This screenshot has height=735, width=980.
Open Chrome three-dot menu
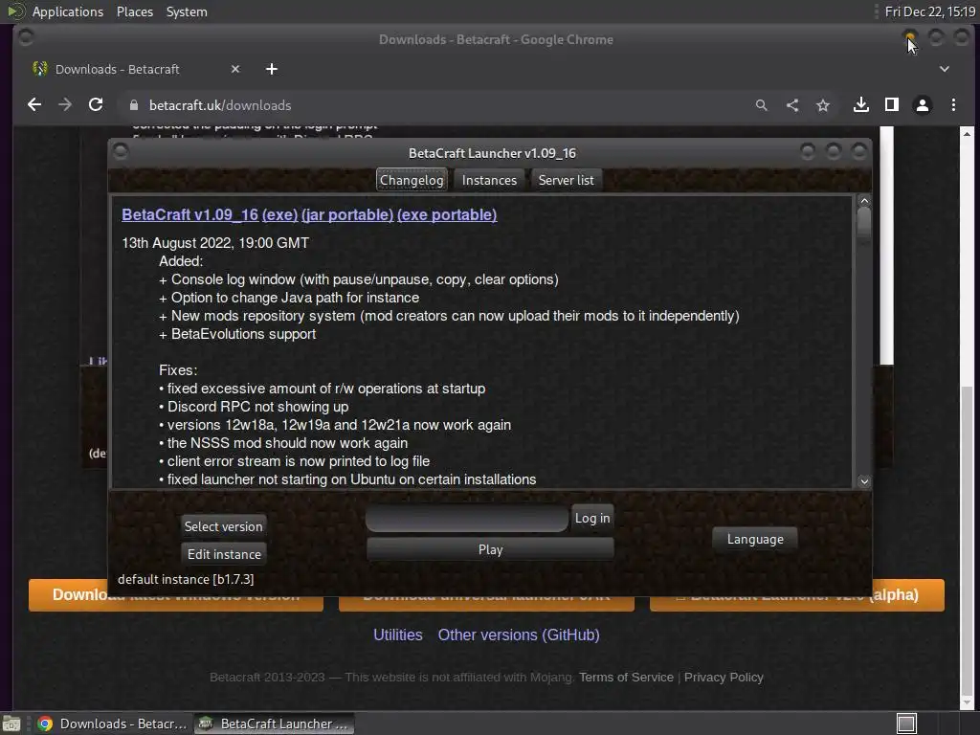pyautogui.click(x=953, y=105)
